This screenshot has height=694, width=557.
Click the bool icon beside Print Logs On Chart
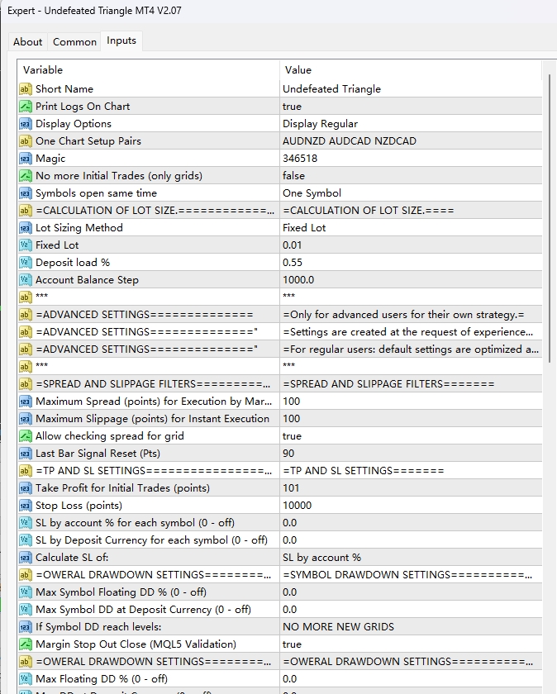[26, 107]
